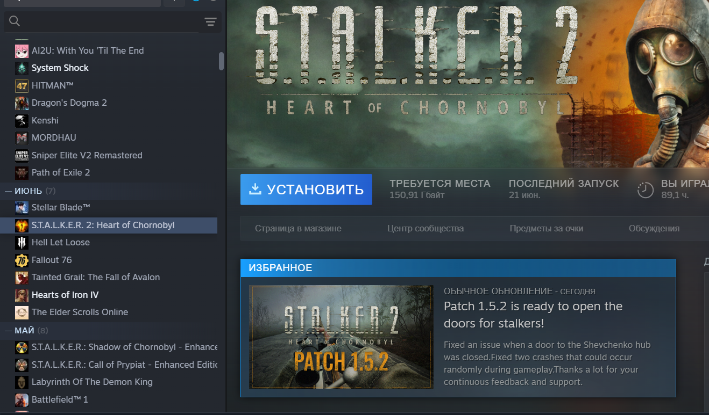
Task: Switch to the Центр сообщества tab
Action: click(426, 229)
